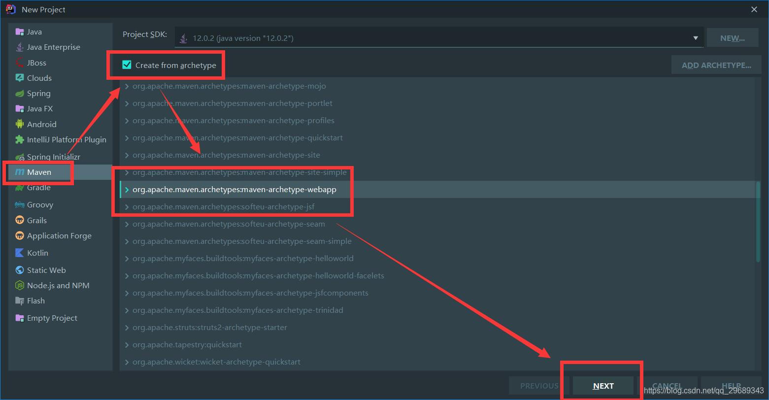This screenshot has width=769, height=400.
Task: Click the Java cup icon in SDK field
Action: 184,38
